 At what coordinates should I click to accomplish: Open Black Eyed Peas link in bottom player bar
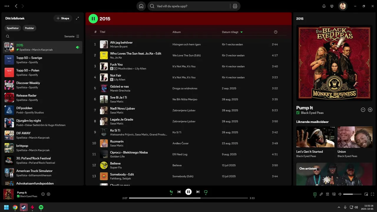(29, 196)
